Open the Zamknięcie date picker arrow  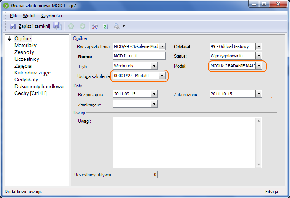154,104
